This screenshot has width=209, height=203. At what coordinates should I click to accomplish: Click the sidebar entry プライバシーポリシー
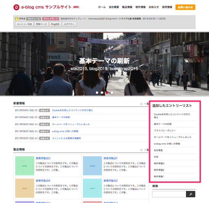coord(165,131)
